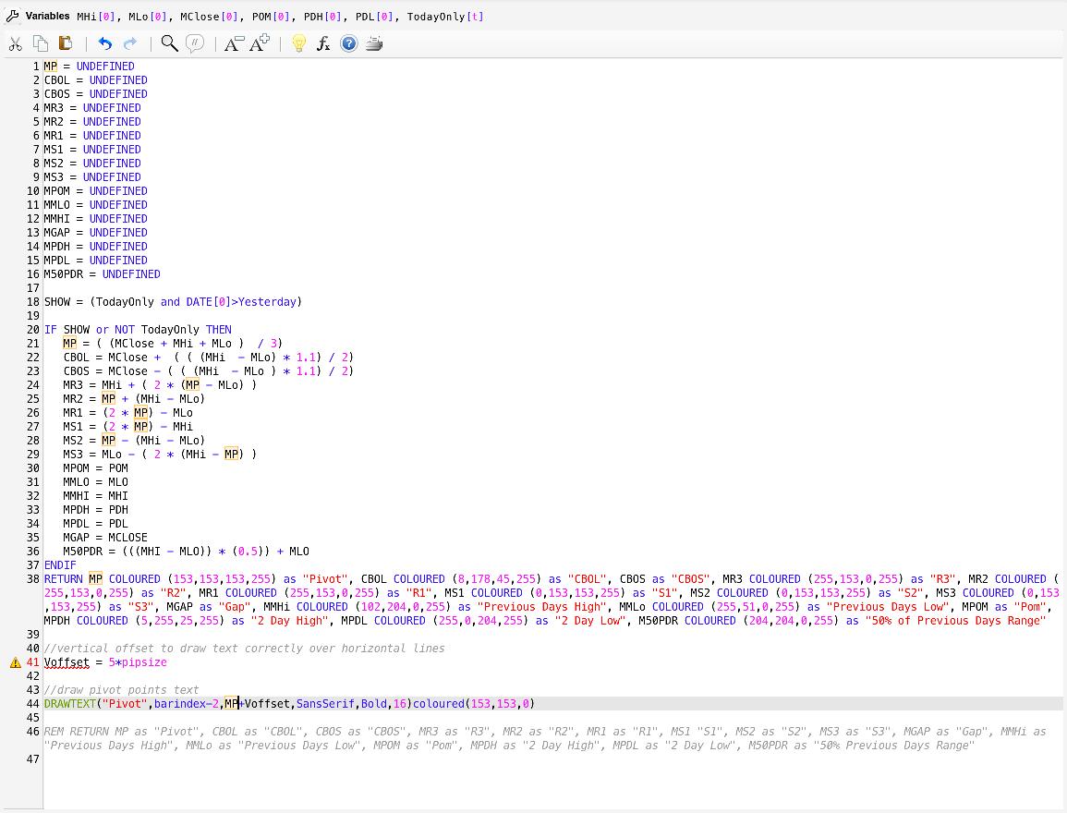Click the print icon in toolbar

tap(374, 43)
